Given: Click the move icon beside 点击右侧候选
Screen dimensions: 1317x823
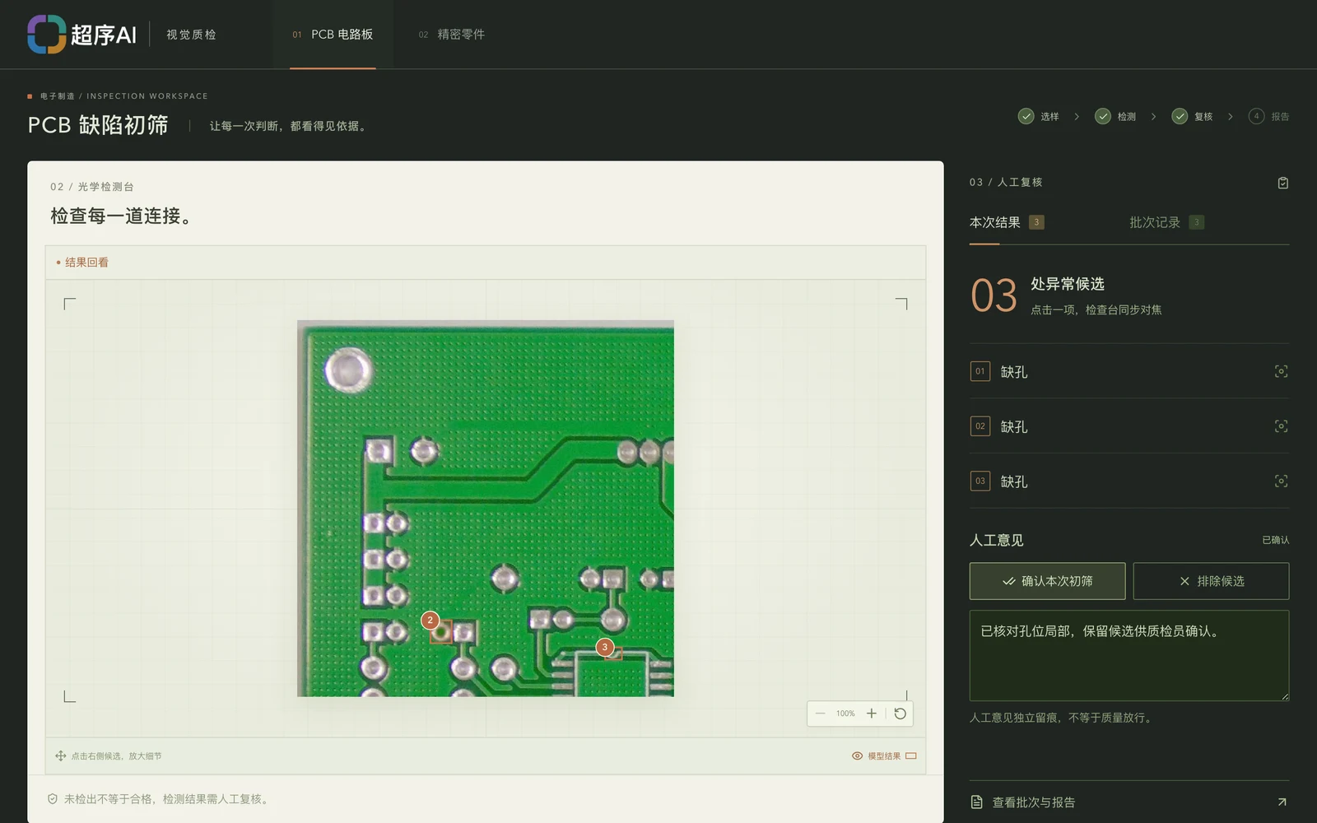Looking at the screenshot, I should pyautogui.click(x=60, y=756).
